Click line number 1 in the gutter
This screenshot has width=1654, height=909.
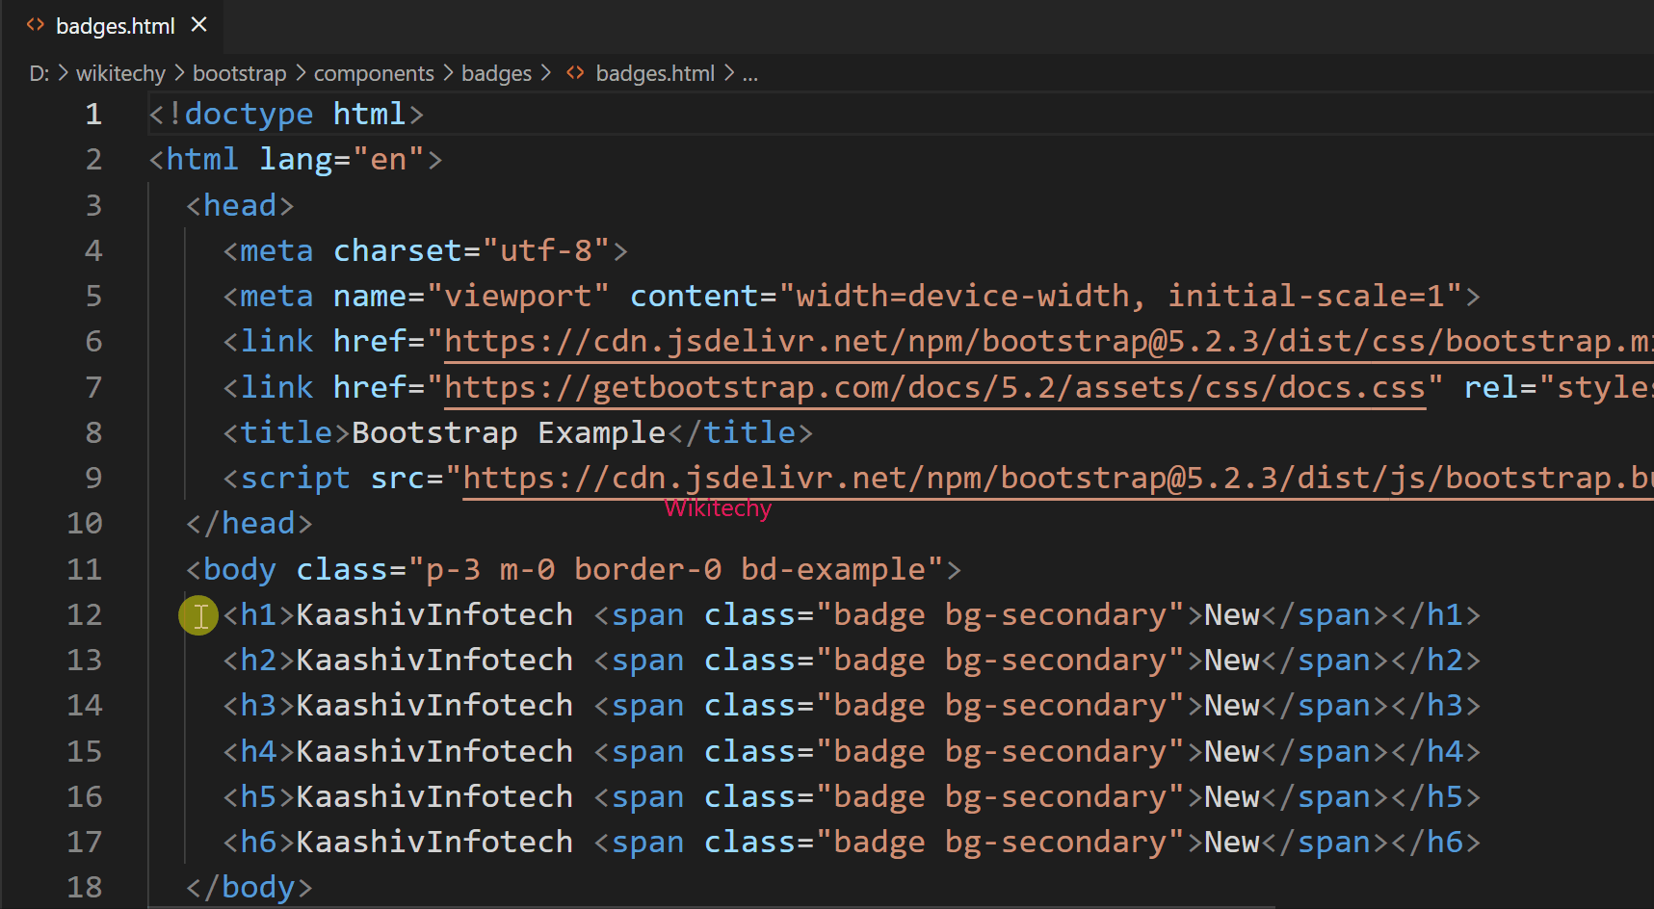click(x=93, y=113)
